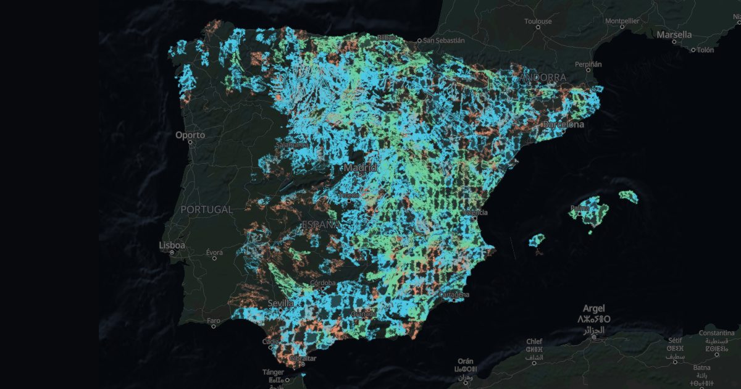Viewport: 741px width, 389px height.
Task: Click the Sevilla city label
Action: click(x=281, y=303)
